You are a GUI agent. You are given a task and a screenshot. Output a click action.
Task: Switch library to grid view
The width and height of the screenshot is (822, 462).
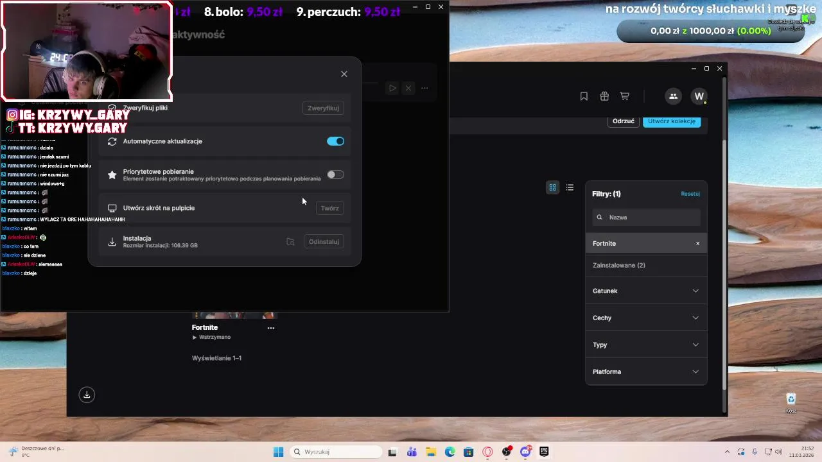tap(552, 187)
